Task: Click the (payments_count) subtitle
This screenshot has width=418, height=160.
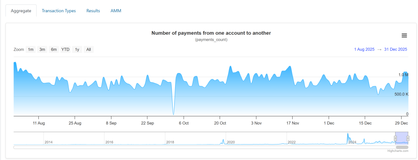Action: pyautogui.click(x=211, y=40)
